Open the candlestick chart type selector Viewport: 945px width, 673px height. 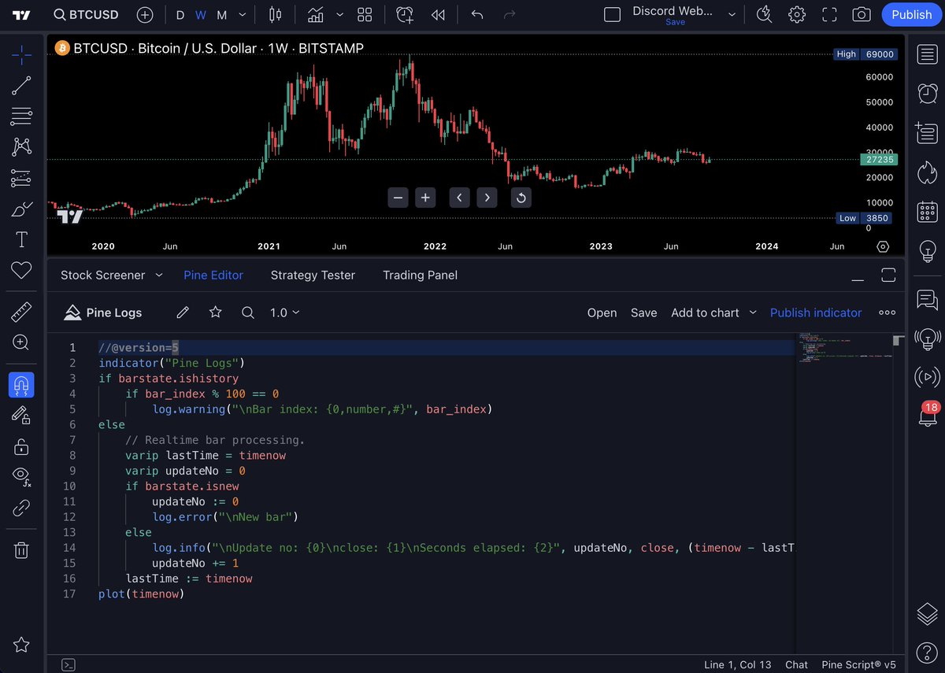[275, 15]
